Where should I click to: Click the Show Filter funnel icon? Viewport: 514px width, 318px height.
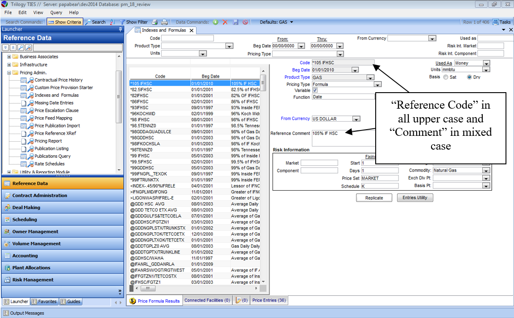pyautogui.click(x=122, y=22)
